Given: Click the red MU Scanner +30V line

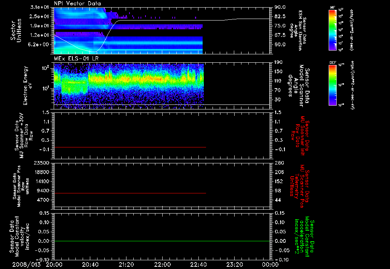Looking at the screenshot, I should pyautogui.click(x=130, y=147).
